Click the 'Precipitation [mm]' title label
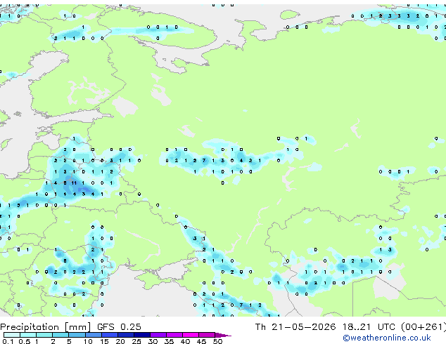The image size is (446, 344). click(45, 327)
